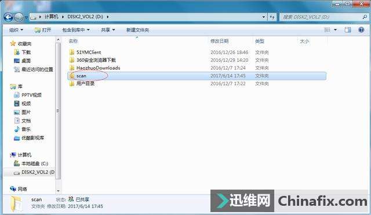Image resolution: width=371 pixels, height=215 pixels.
Task: Sort by the 类型 column header
Action: pos(260,41)
